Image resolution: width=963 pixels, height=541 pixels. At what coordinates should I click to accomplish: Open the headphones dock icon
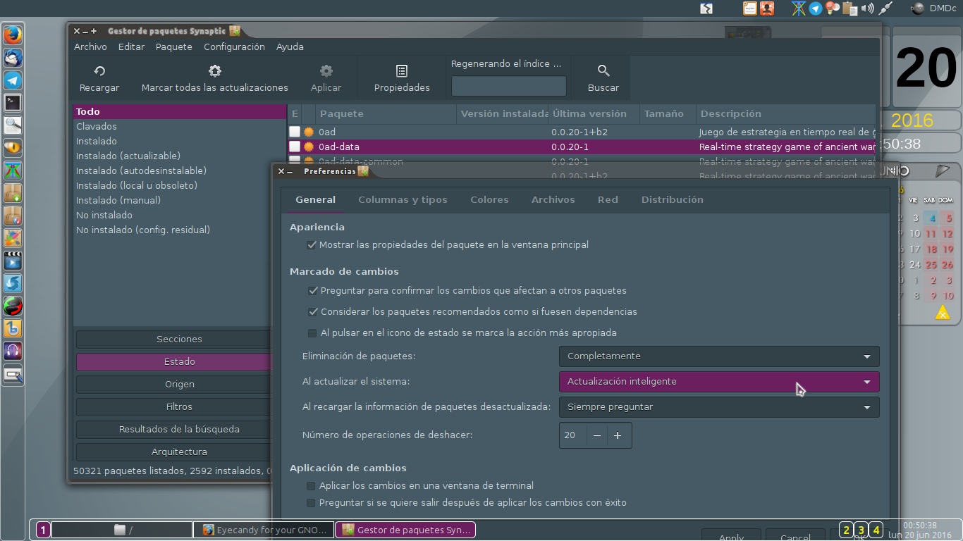(13, 350)
